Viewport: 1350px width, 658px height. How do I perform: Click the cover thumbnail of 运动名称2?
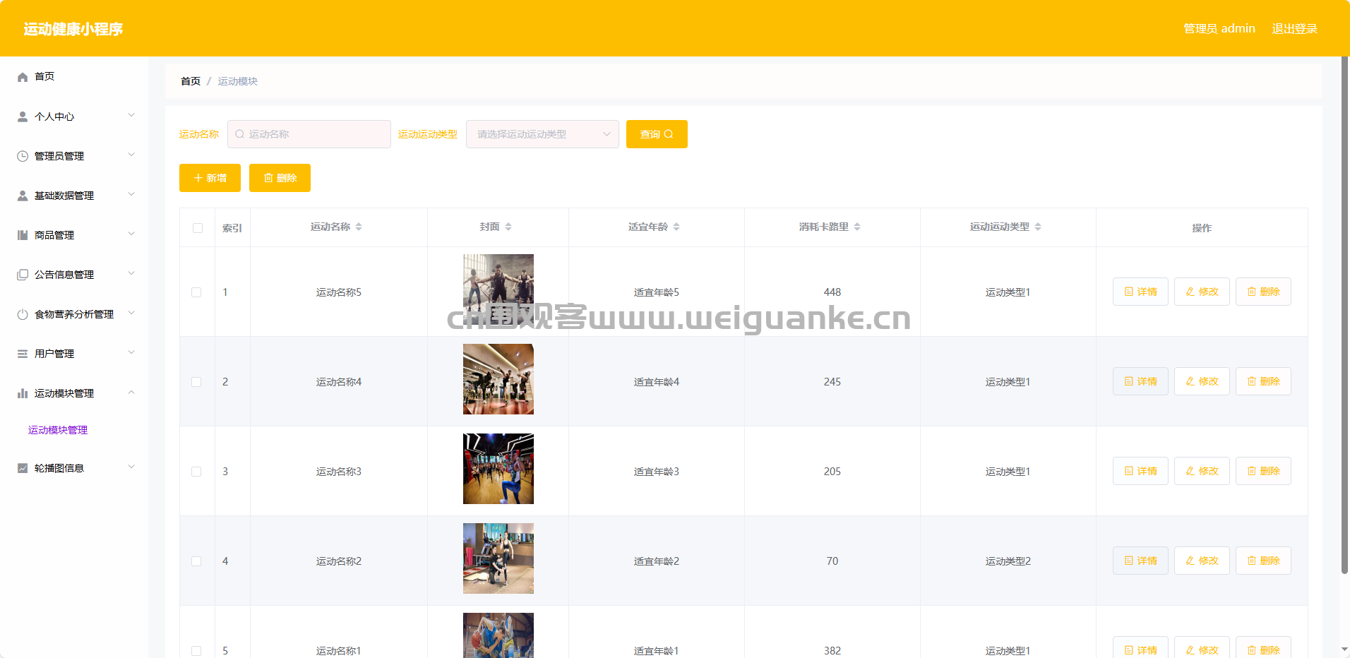pos(498,558)
